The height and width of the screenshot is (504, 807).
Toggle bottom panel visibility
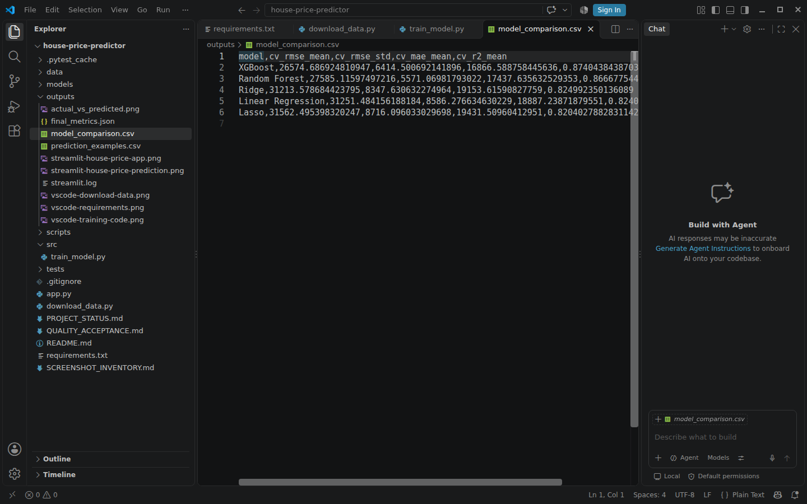(x=730, y=10)
